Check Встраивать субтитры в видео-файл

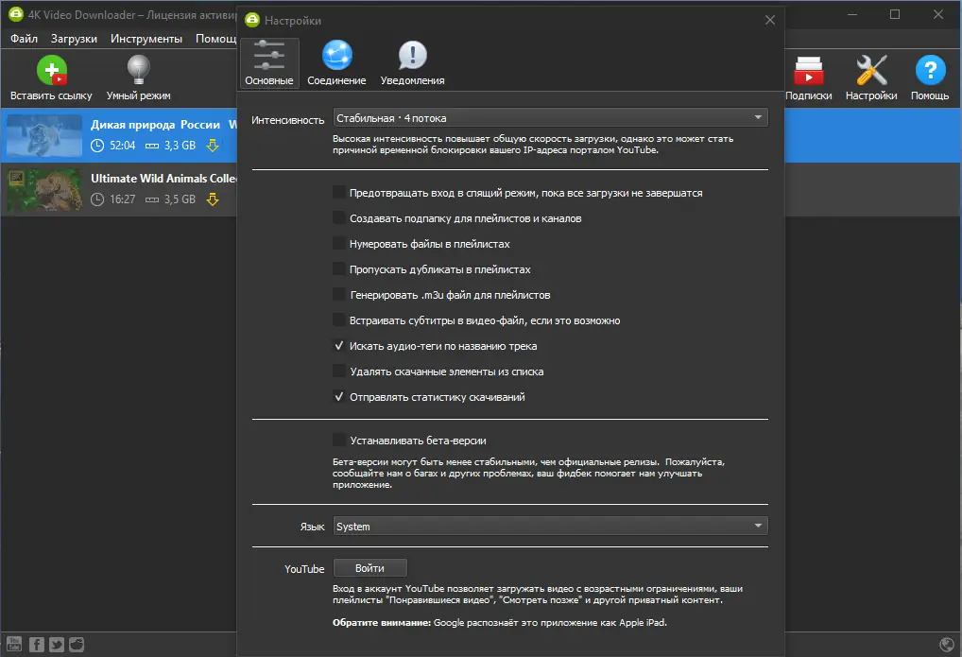click(338, 320)
